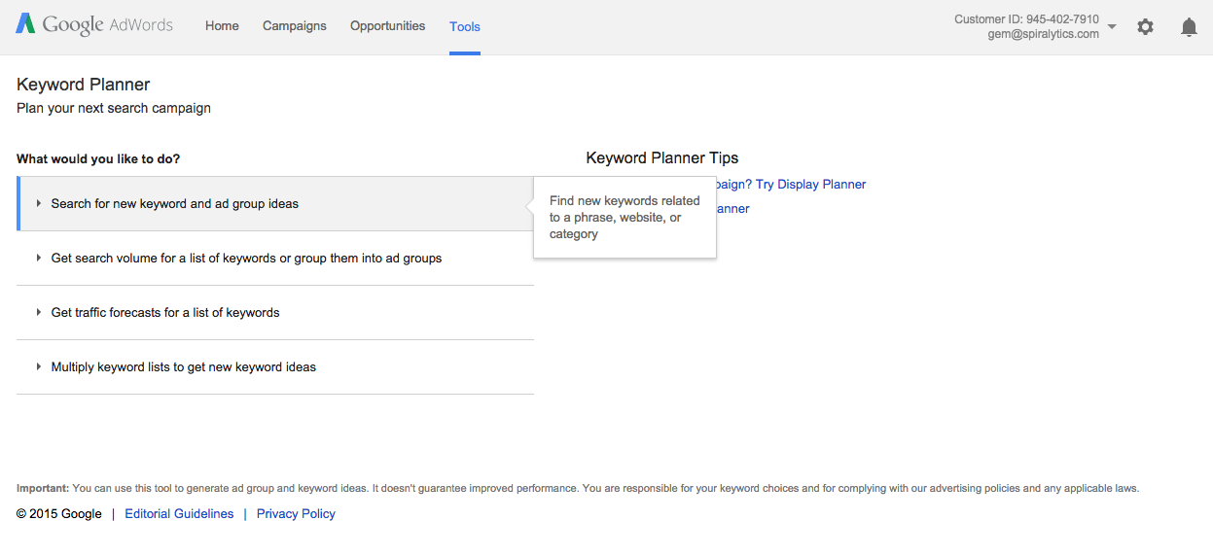Switch to the Opportunities tab
Screen dimensions: 1213x555
coord(387,26)
